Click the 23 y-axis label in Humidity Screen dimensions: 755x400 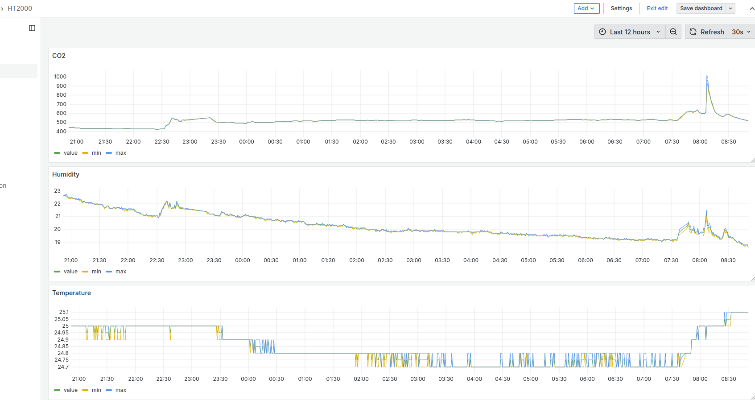click(x=58, y=191)
